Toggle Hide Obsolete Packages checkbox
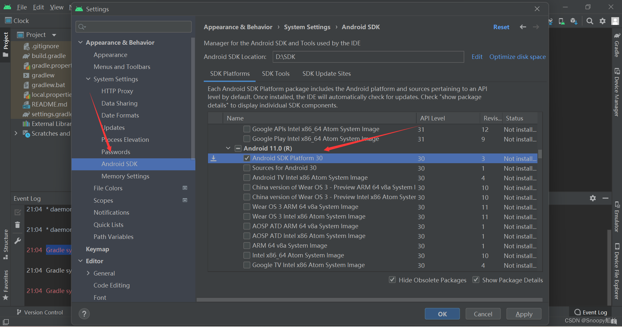The image size is (622, 327). pyautogui.click(x=392, y=280)
